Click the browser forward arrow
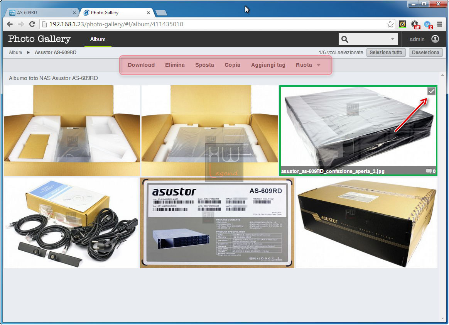This screenshot has width=449, height=325. point(21,24)
